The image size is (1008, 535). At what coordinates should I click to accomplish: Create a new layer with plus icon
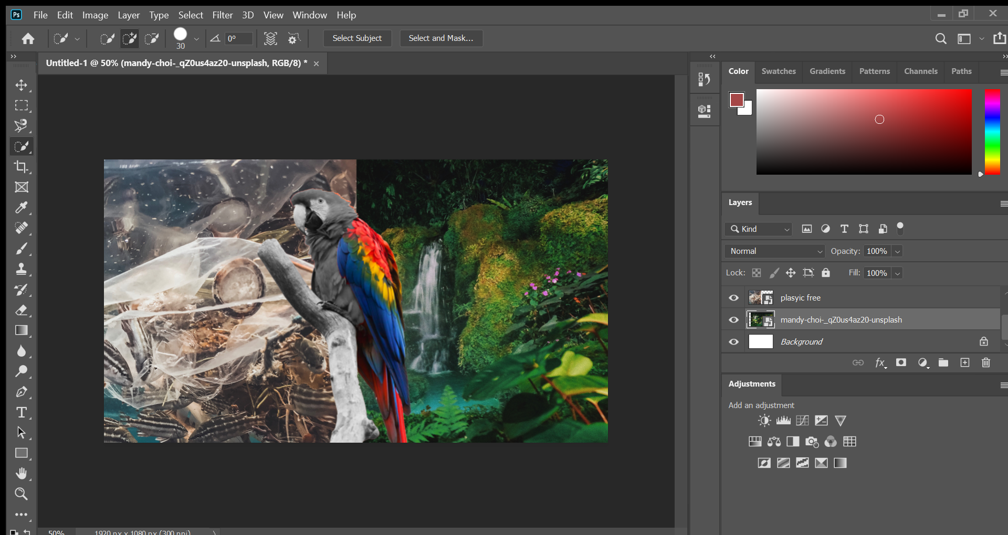click(x=964, y=362)
